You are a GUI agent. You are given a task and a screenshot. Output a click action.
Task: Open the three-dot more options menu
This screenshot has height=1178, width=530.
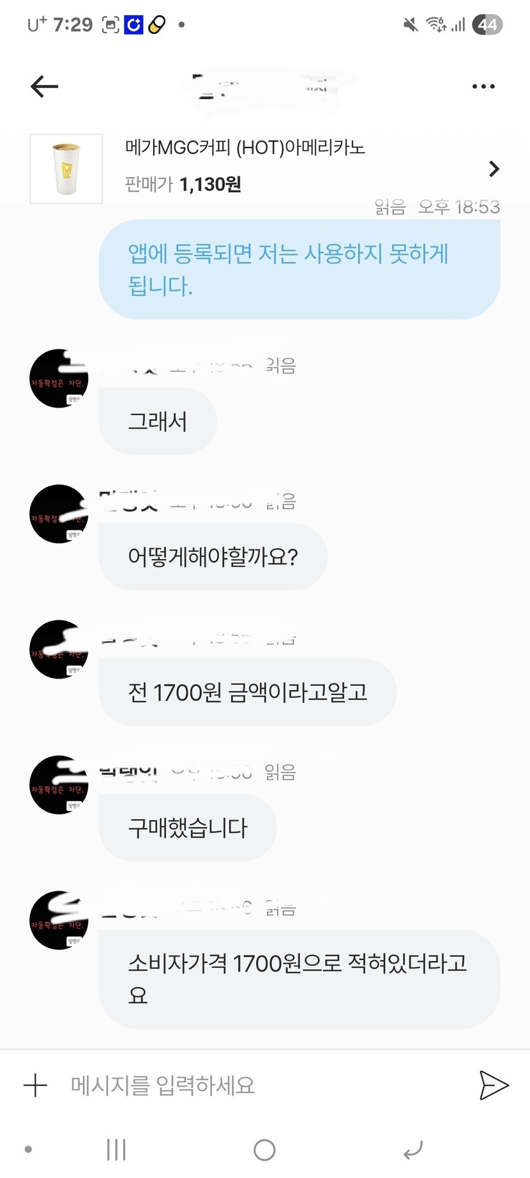[x=483, y=86]
